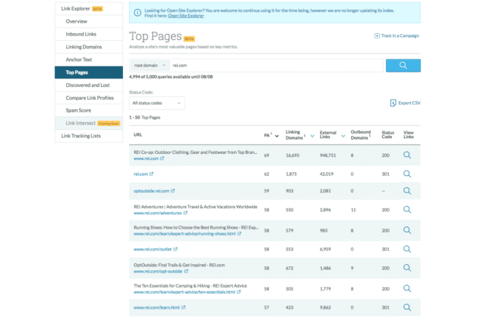Click the blue search magnifier button
The image size is (490, 317).
[403, 66]
